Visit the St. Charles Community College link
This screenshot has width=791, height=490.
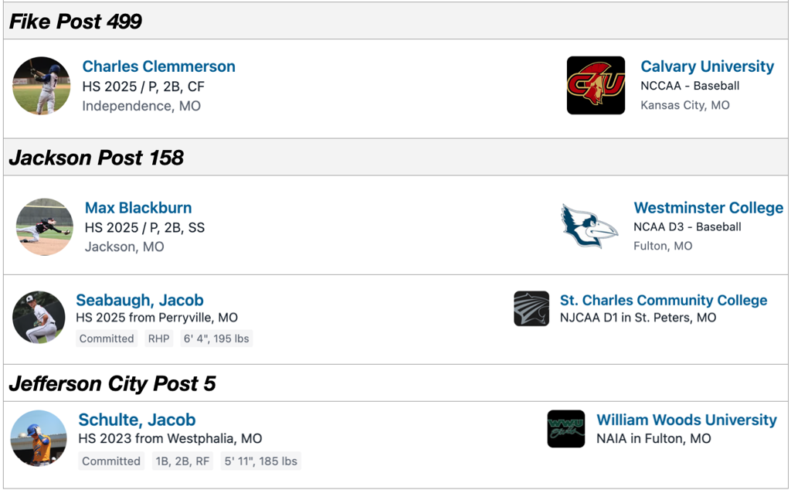(x=663, y=300)
